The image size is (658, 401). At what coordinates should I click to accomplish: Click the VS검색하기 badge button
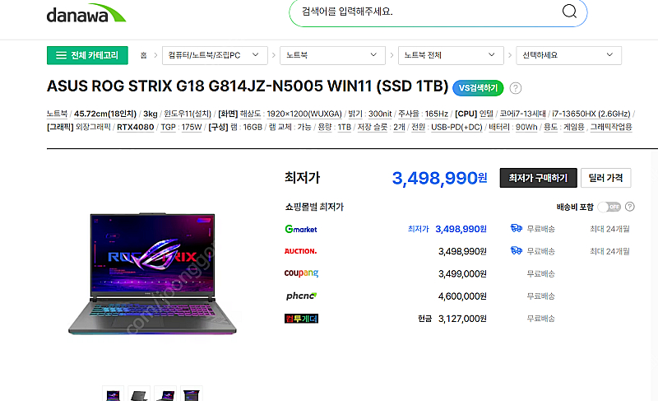(478, 88)
